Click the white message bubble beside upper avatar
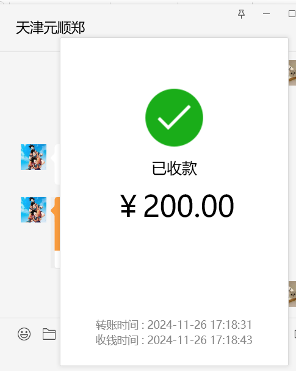The width and height of the screenshot is (296, 371). pos(56,164)
